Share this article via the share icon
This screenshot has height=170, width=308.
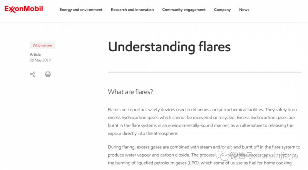coord(33,74)
